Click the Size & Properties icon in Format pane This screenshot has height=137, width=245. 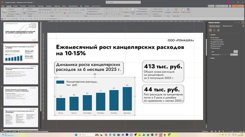pyautogui.click(x=218, y=30)
